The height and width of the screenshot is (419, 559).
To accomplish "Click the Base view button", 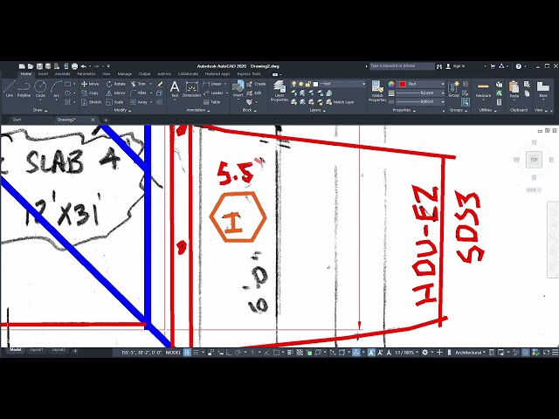I will pos(543,89).
